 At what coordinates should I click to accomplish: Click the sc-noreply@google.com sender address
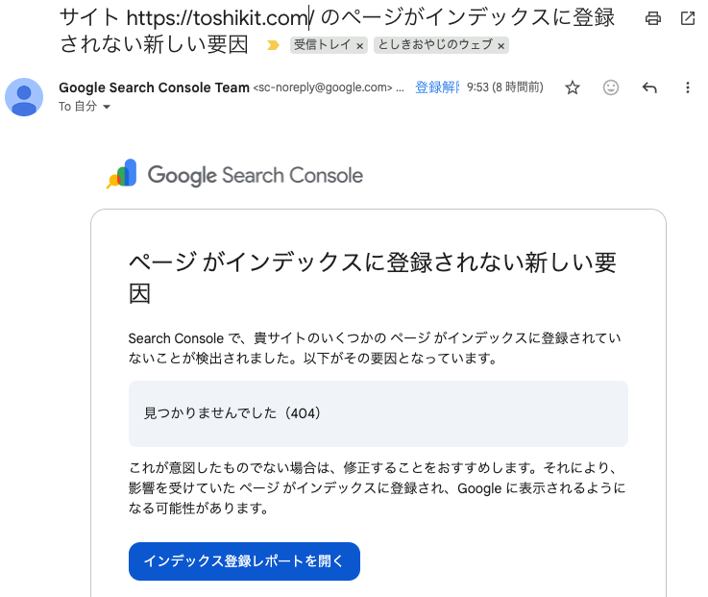(x=322, y=87)
